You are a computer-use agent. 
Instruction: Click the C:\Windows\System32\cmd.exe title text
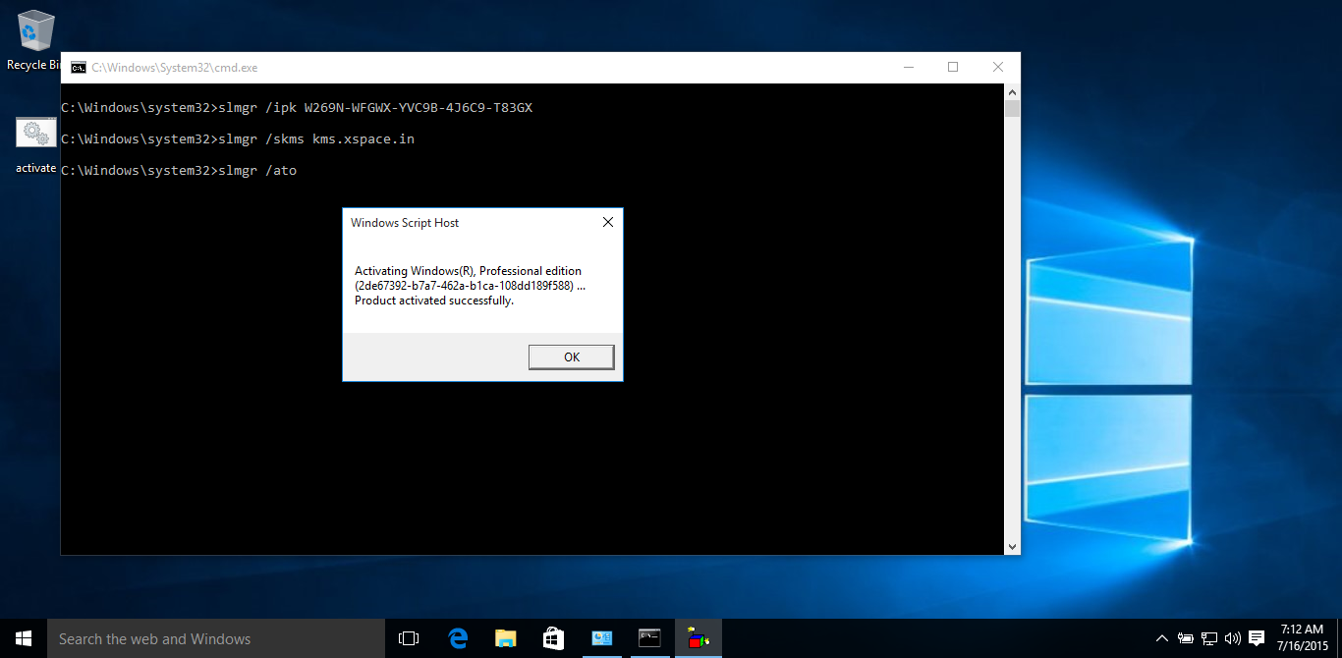pyautogui.click(x=175, y=68)
